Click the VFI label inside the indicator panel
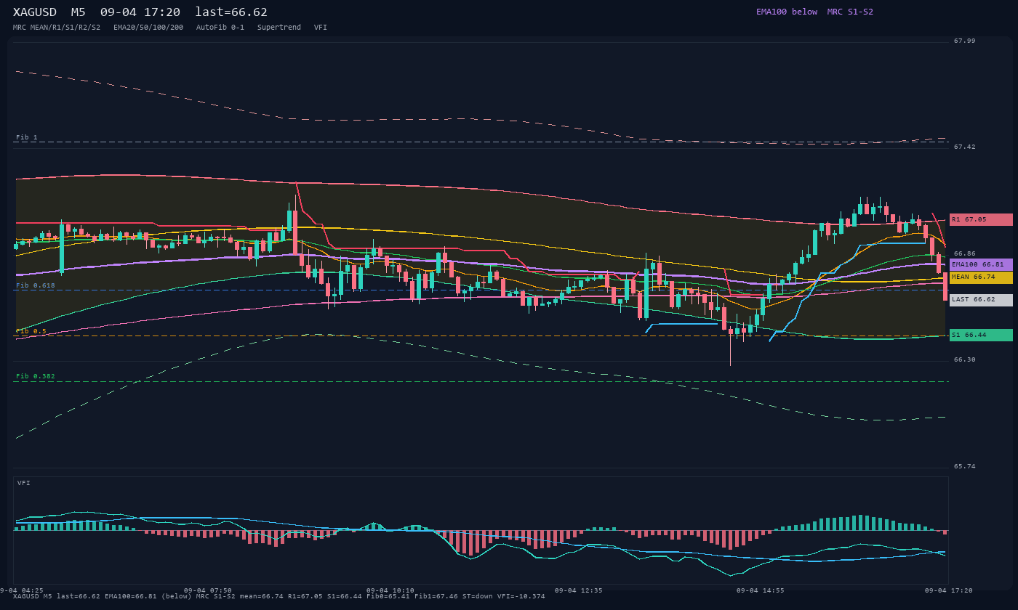 click(x=24, y=483)
